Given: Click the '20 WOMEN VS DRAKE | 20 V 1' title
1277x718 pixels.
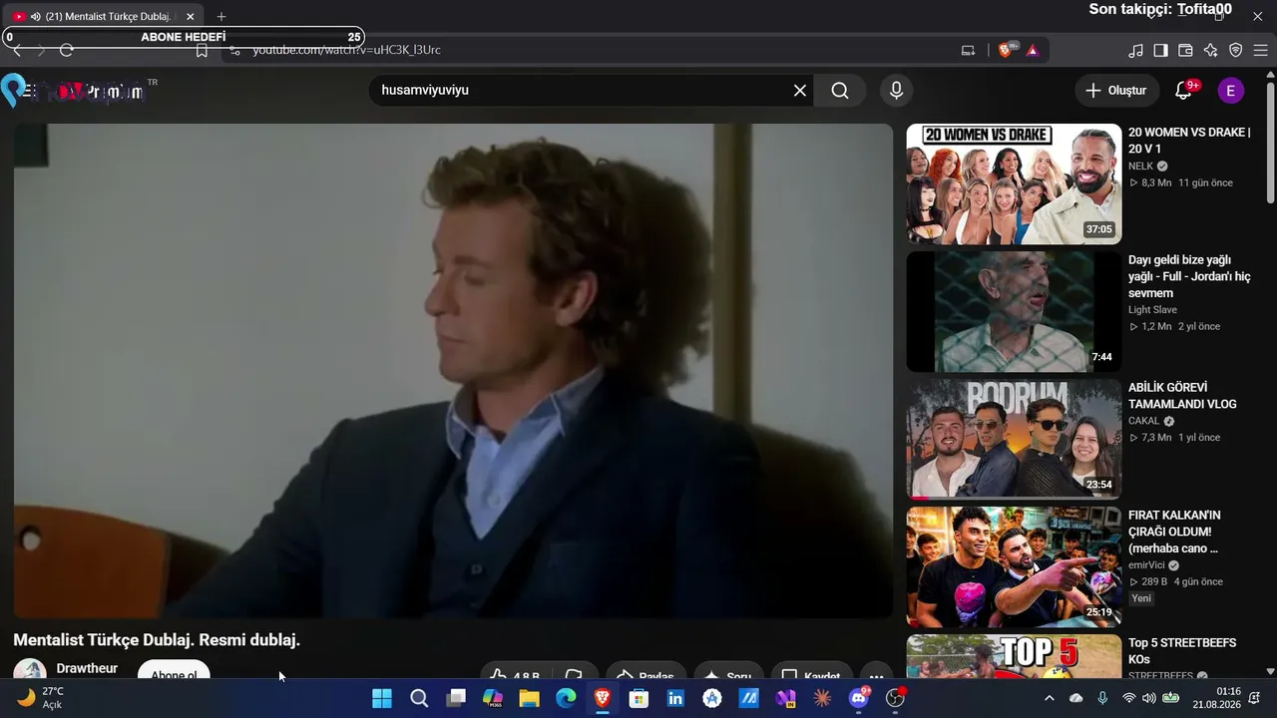Looking at the screenshot, I should pyautogui.click(x=1189, y=141).
